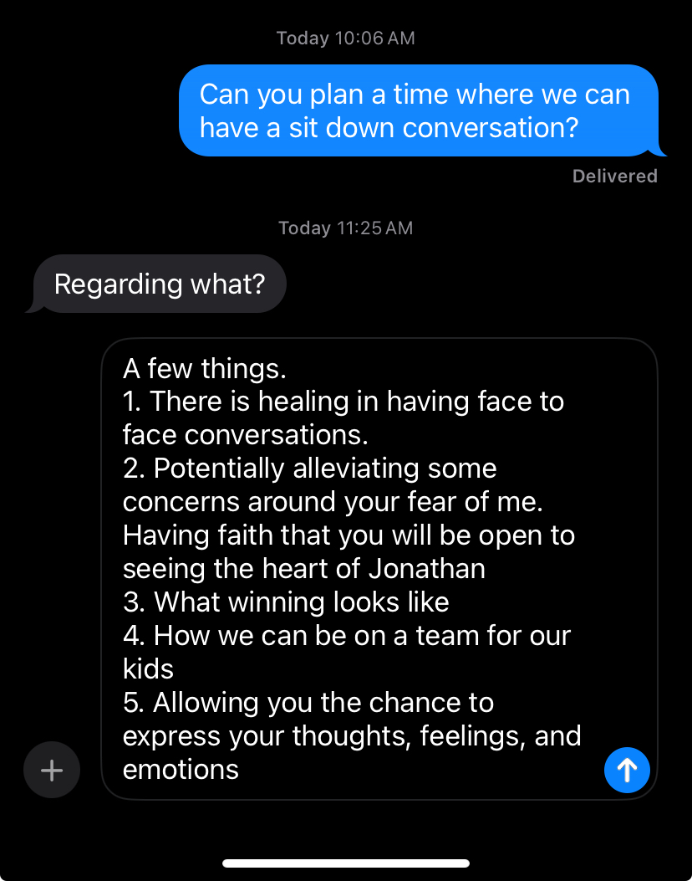Click the "2. Potentially alleviating some" line
692x881 pixels.
(x=309, y=469)
